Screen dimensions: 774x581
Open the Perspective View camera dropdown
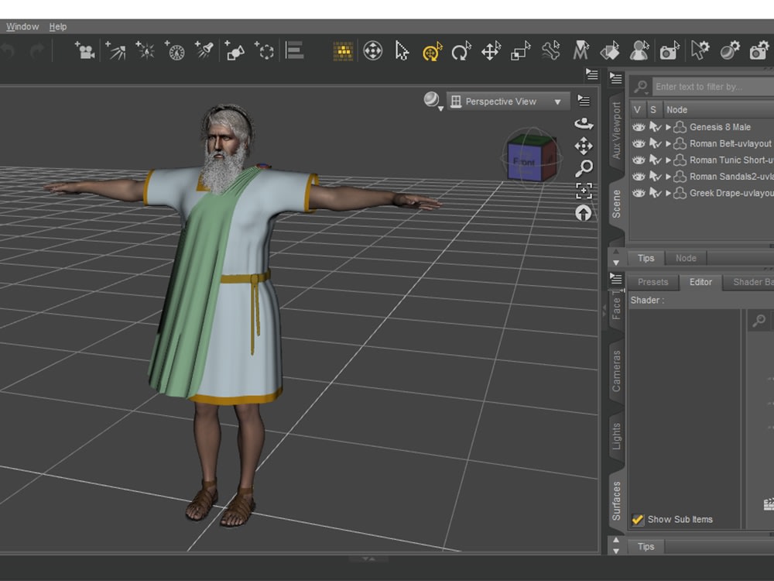click(508, 101)
